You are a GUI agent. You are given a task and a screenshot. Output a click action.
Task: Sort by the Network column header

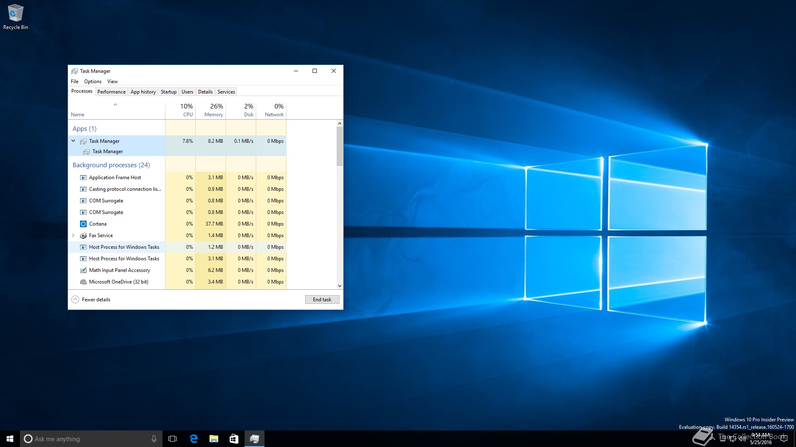[x=271, y=110]
